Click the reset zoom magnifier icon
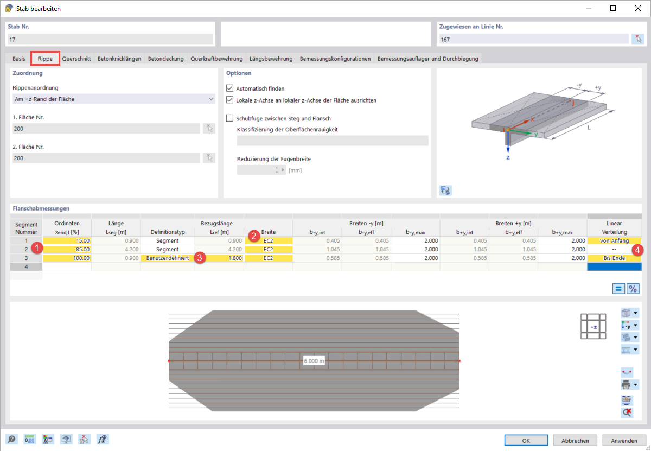651x451 pixels. point(627,412)
